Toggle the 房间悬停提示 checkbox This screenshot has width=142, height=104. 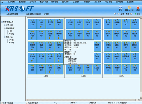click(27, 103)
